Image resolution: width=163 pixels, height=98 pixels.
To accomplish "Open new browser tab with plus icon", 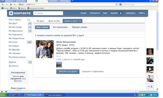I will [72, 1].
